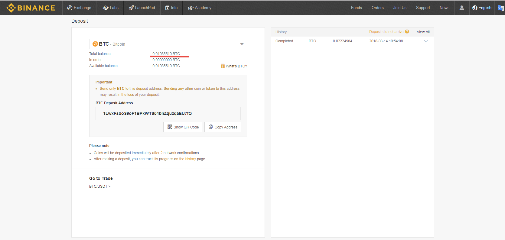Click the LaunchPad rocket icon
Viewport: 505px width, 240px height.
[x=131, y=8]
